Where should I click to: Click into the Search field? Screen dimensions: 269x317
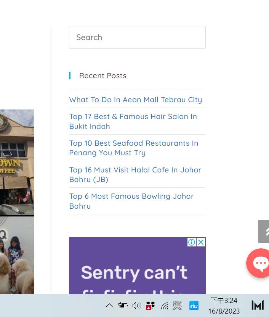click(137, 37)
